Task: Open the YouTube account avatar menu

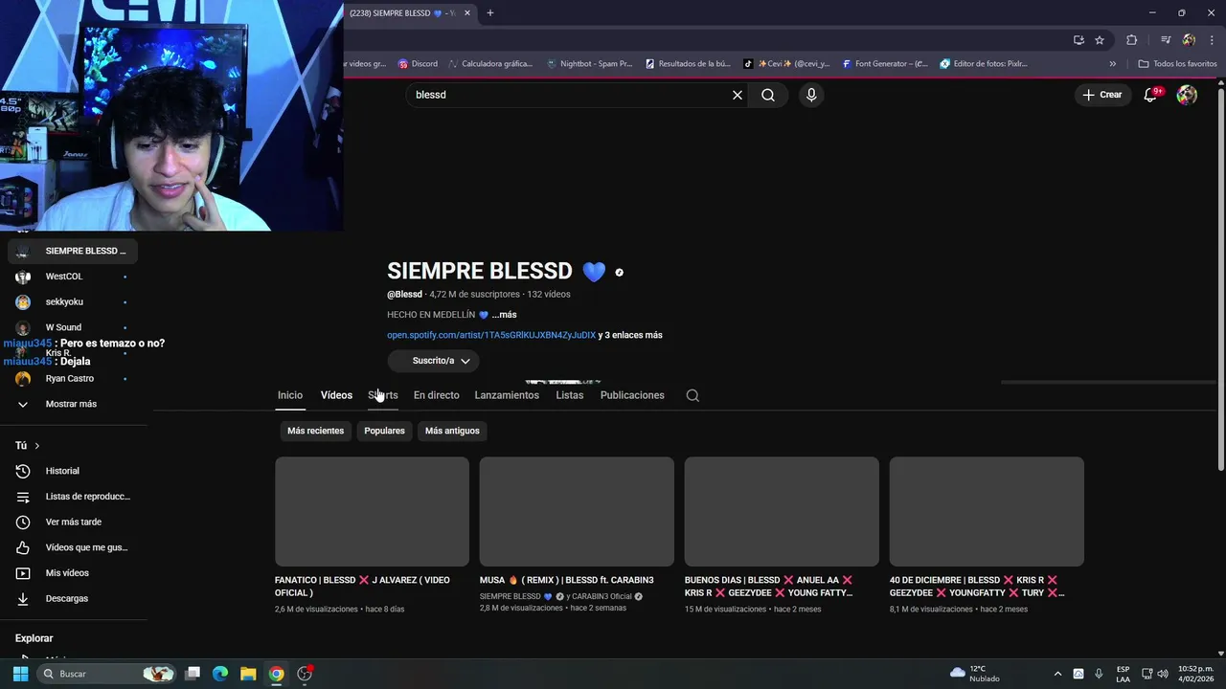Action: pyautogui.click(x=1187, y=95)
